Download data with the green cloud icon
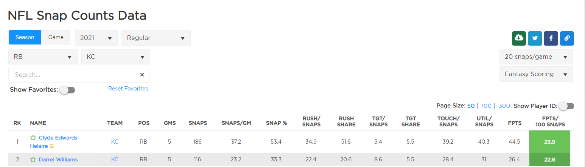585x167 pixels. (519, 38)
